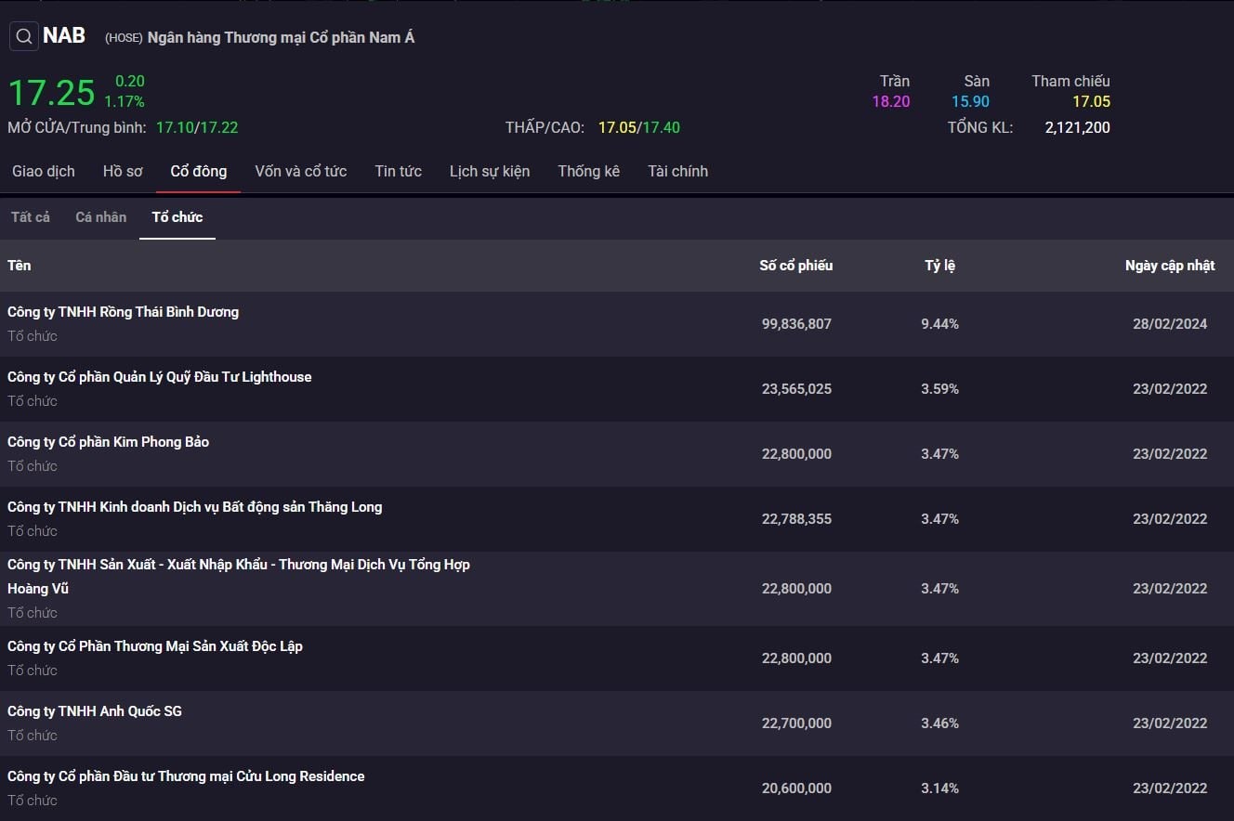Image resolution: width=1234 pixels, height=821 pixels.
Task: Select Công ty TNHH Anh Quốc SG
Action: pos(95,711)
